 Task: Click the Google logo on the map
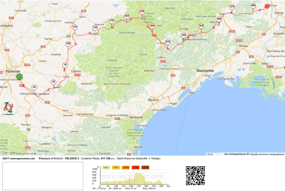point(8,153)
